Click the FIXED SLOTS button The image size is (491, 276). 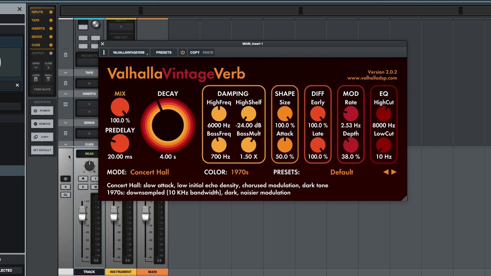click(42, 89)
